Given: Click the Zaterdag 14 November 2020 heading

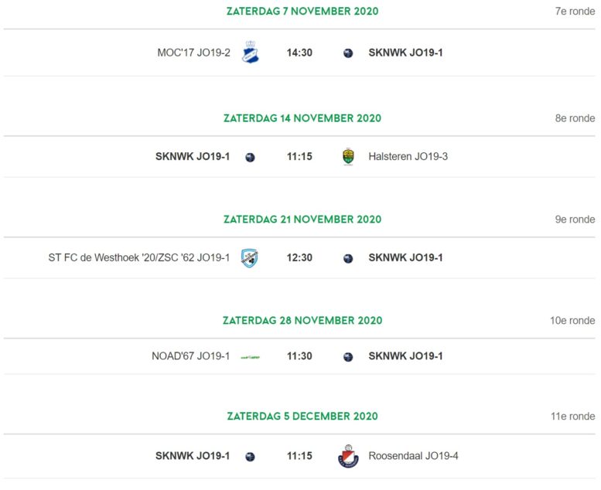Looking at the screenshot, I should (x=302, y=118).
